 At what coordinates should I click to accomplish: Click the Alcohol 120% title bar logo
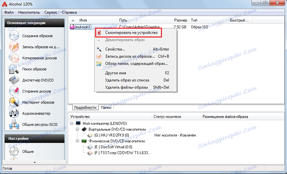[5, 4]
